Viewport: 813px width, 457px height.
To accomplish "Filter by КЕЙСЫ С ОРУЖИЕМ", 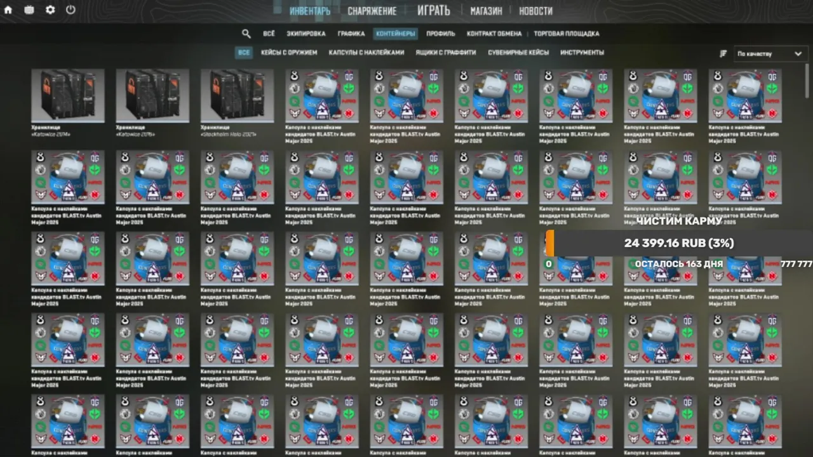I will (x=289, y=53).
